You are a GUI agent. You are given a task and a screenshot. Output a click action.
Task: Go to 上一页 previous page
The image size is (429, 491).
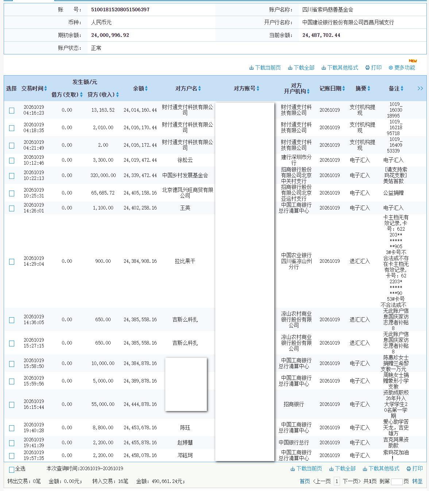coord(322,481)
